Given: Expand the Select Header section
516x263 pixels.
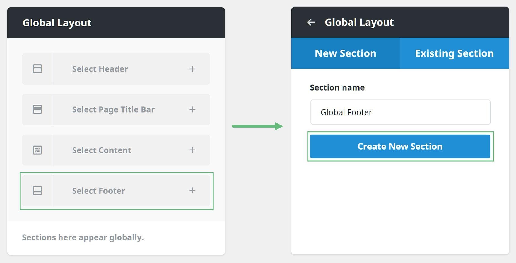Looking at the screenshot, I should point(116,69).
